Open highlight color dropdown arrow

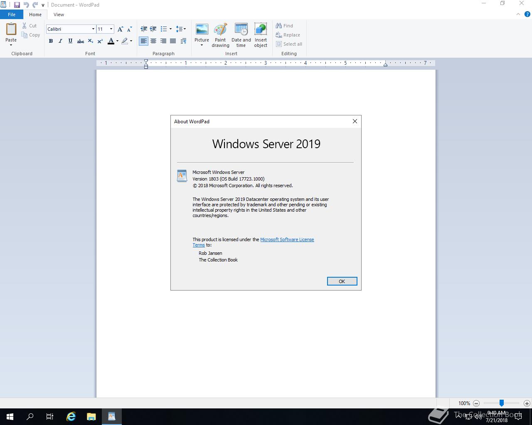click(x=131, y=41)
